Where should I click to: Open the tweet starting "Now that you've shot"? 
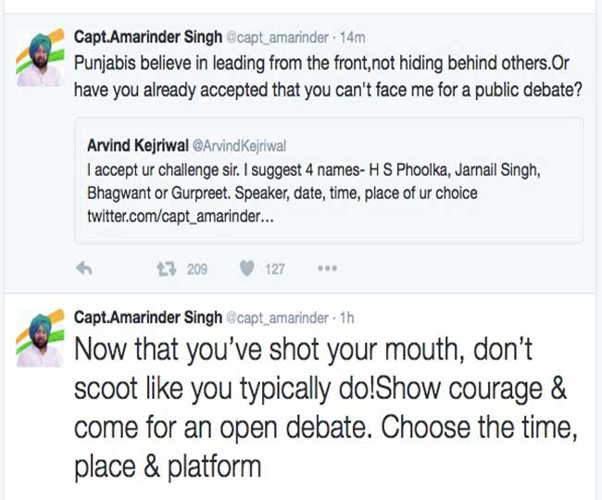[x=315, y=407]
